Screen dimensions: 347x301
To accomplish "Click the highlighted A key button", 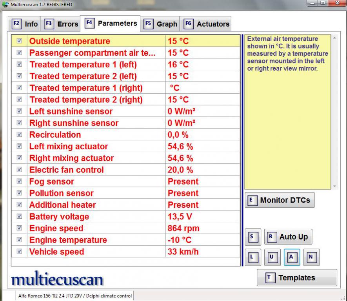I will (292, 257).
